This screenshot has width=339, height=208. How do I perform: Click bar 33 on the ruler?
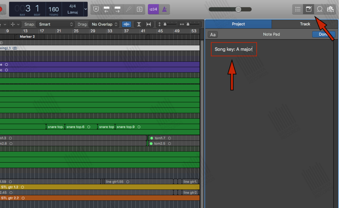pyautogui.click(x=110, y=31)
